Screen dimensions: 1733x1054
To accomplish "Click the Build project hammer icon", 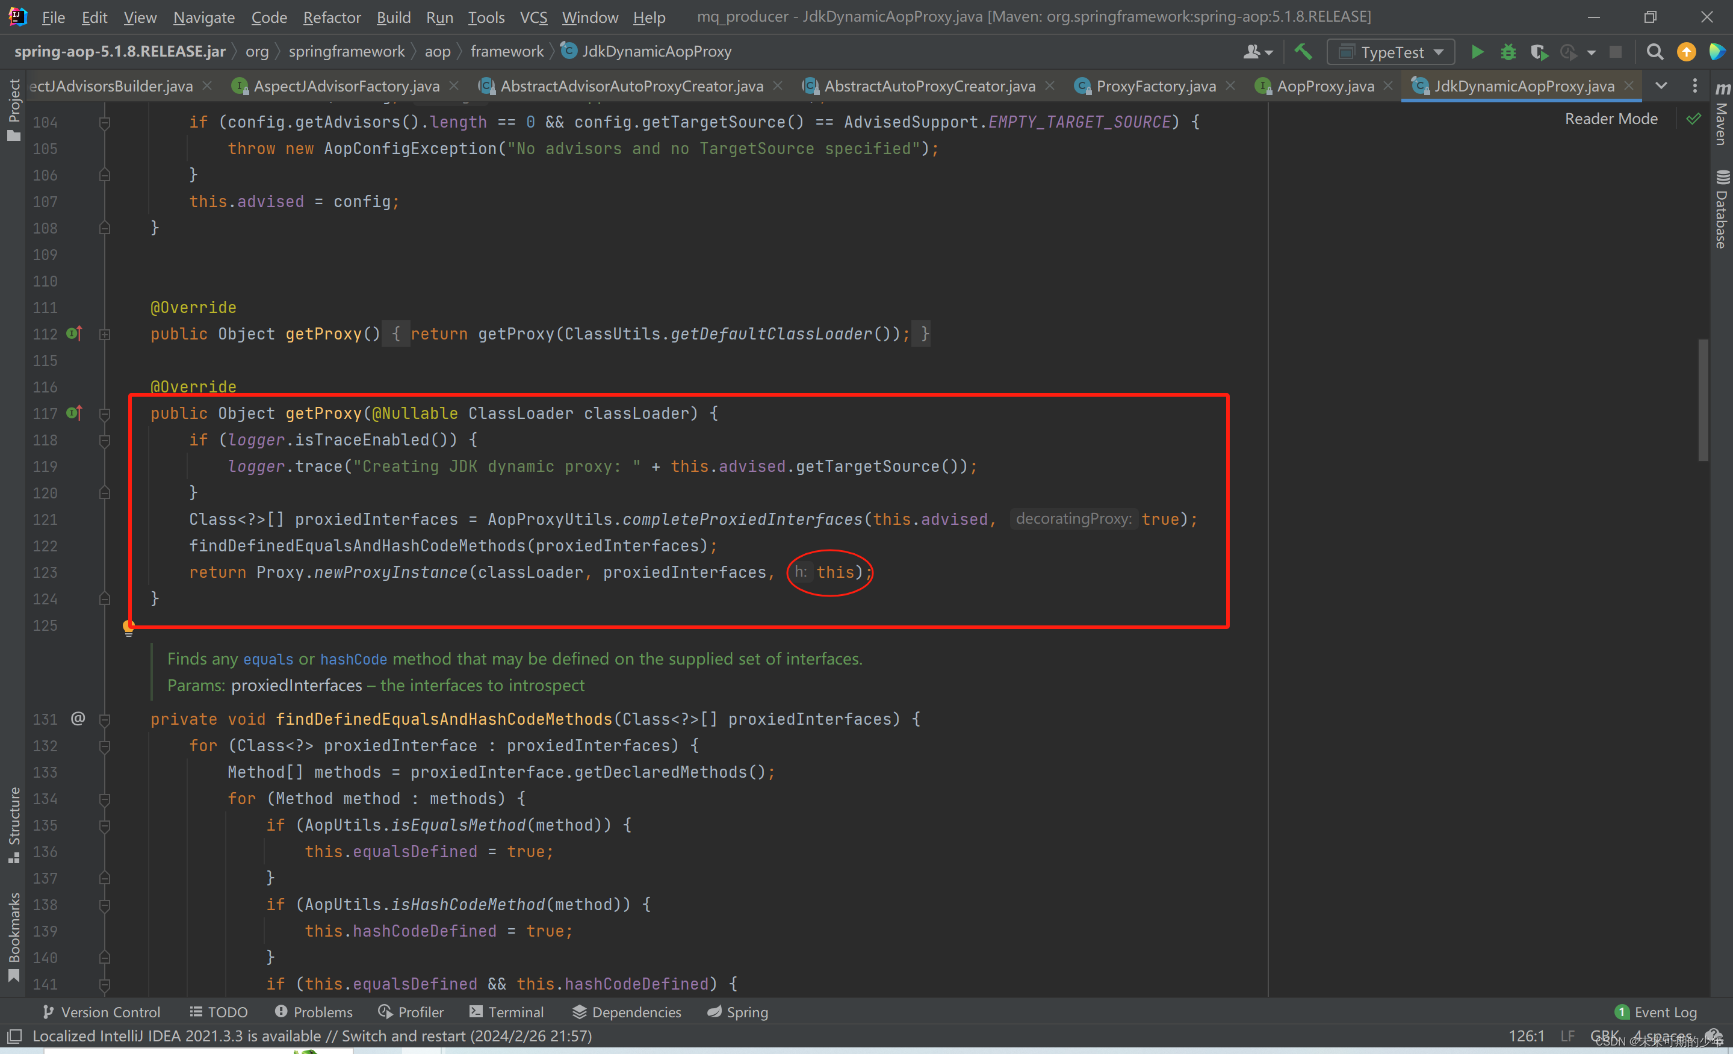I will (1303, 52).
